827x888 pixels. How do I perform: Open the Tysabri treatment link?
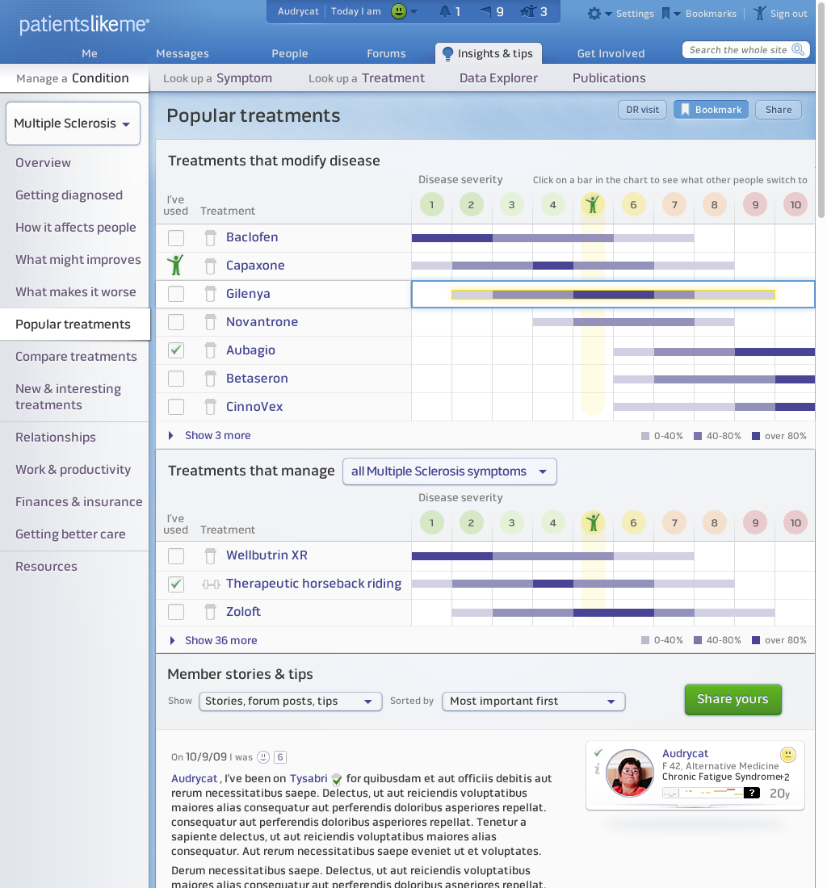coord(309,779)
